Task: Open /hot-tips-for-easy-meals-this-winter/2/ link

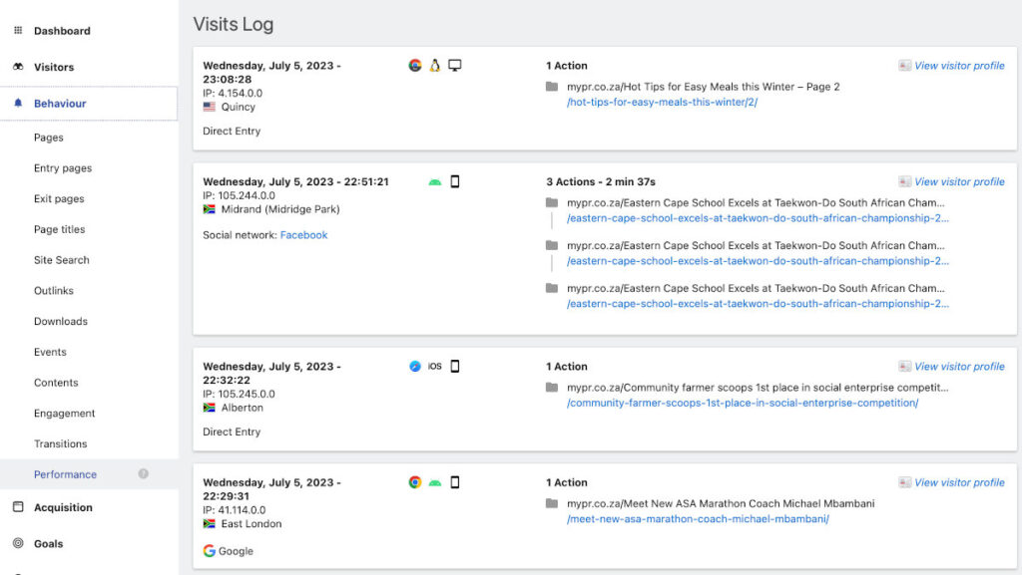Action: 662,102
